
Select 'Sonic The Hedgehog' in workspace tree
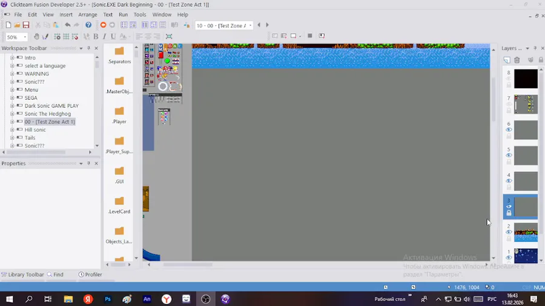[48, 114]
